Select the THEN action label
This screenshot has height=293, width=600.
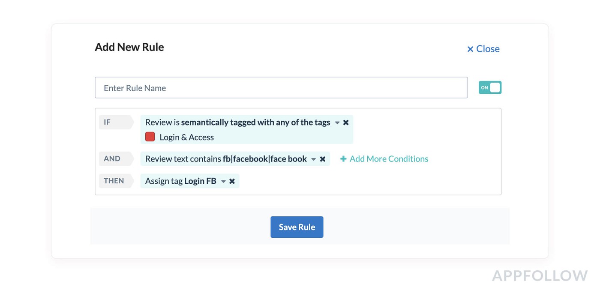point(114,181)
